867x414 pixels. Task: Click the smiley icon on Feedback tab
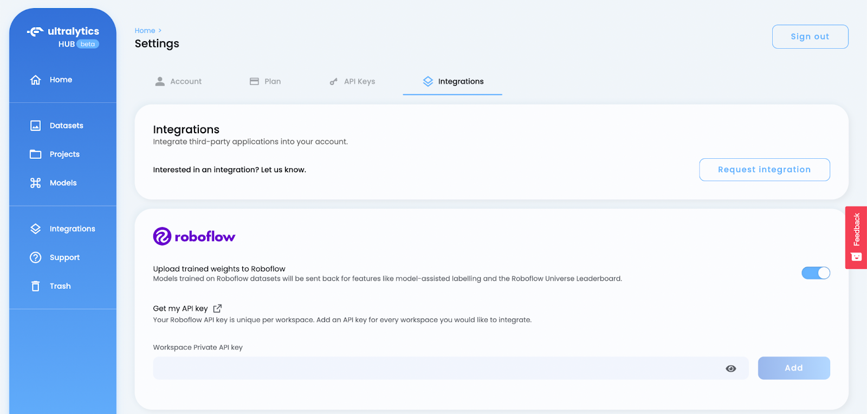(x=857, y=257)
